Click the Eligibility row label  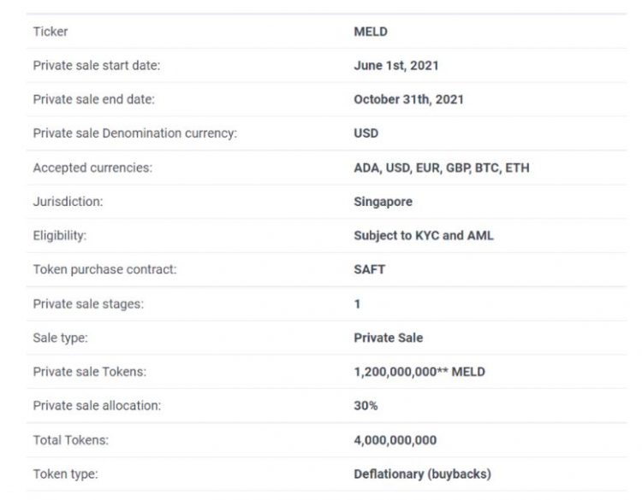coord(60,236)
